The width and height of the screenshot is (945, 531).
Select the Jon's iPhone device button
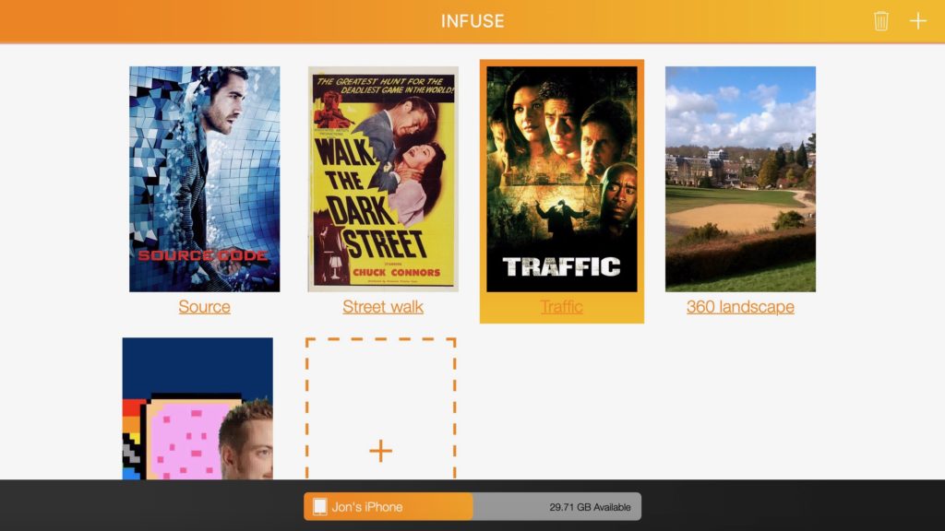click(x=388, y=506)
